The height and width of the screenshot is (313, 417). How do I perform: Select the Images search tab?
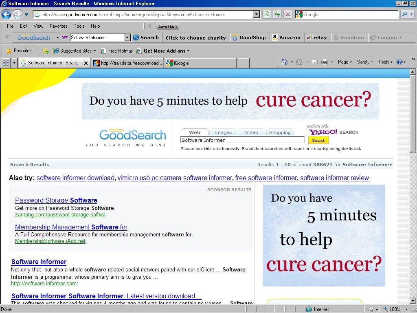pos(223,132)
